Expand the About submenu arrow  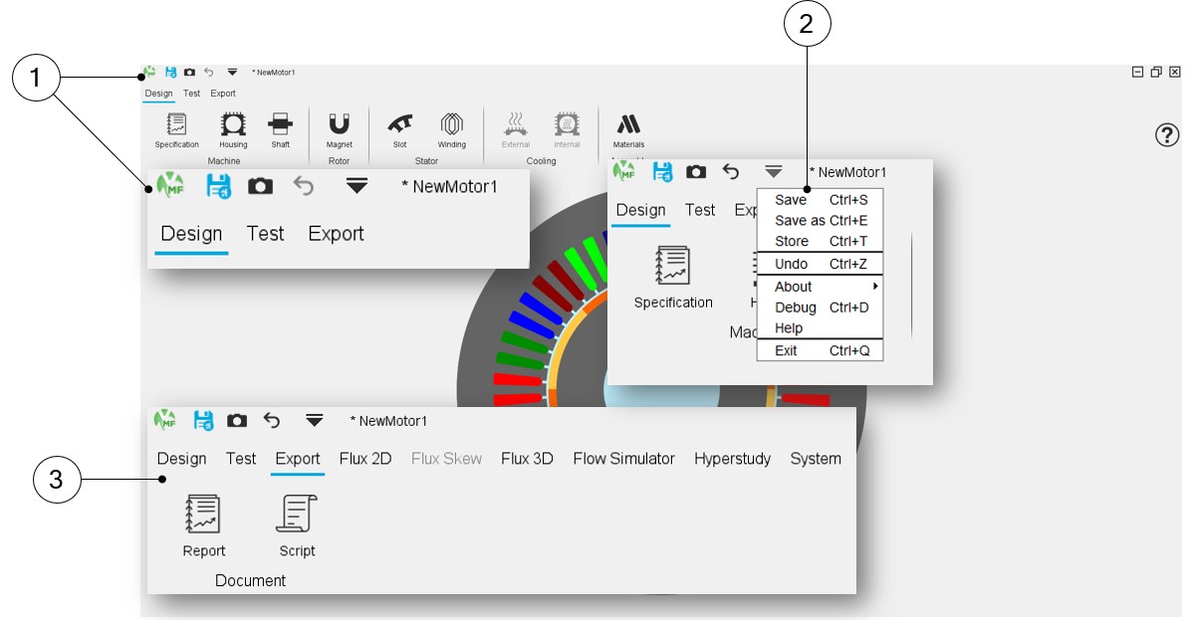point(874,287)
